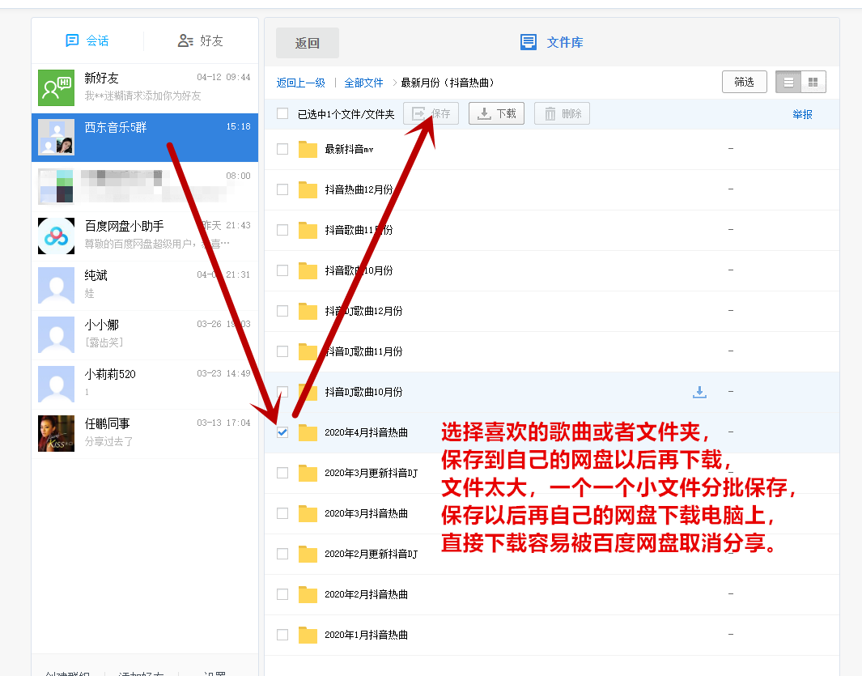Click the 最新抖音mv folder name
862x676 pixels.
point(349,149)
